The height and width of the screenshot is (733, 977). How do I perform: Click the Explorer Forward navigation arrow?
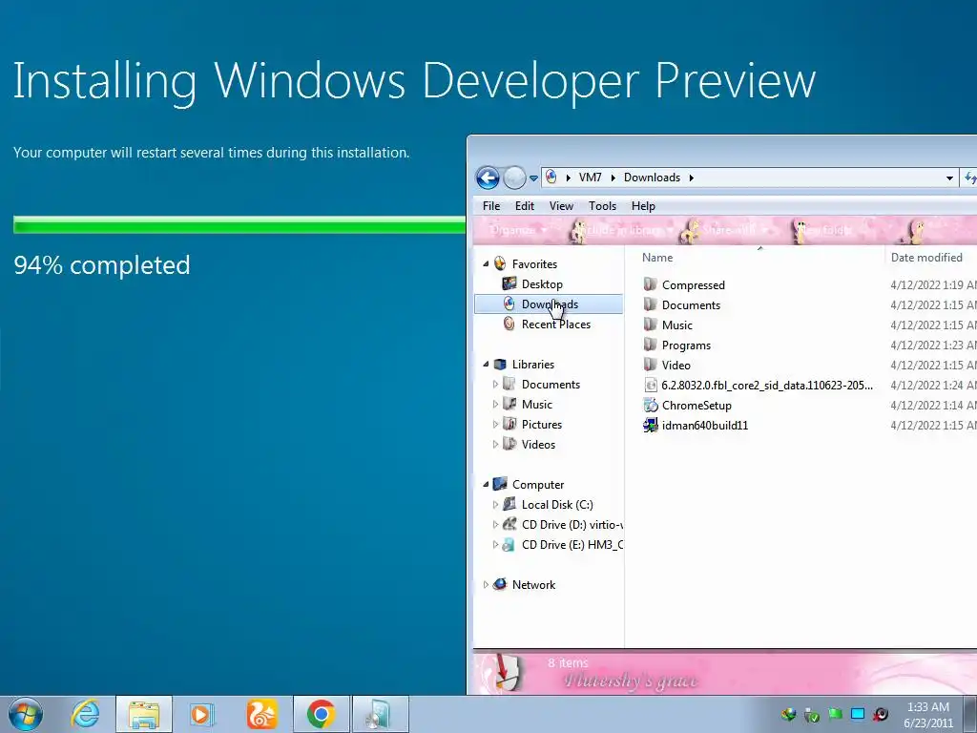tap(514, 178)
